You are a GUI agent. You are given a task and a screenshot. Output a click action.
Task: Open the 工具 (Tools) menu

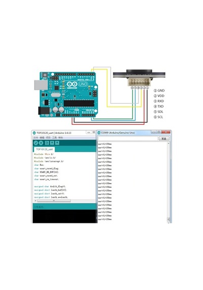[54, 137]
